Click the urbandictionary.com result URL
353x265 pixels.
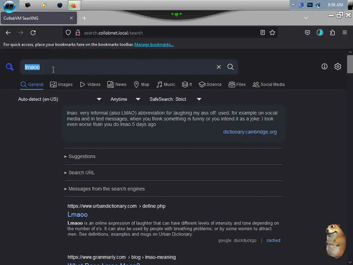117,206
